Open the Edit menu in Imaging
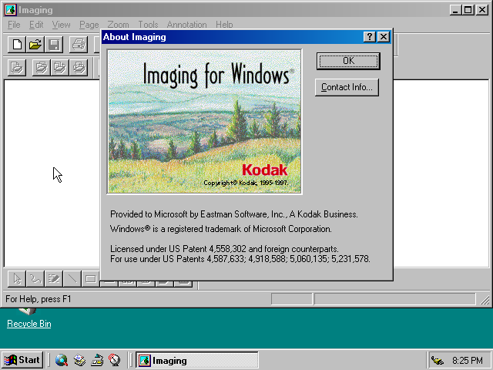The image size is (493, 370). tap(36, 25)
